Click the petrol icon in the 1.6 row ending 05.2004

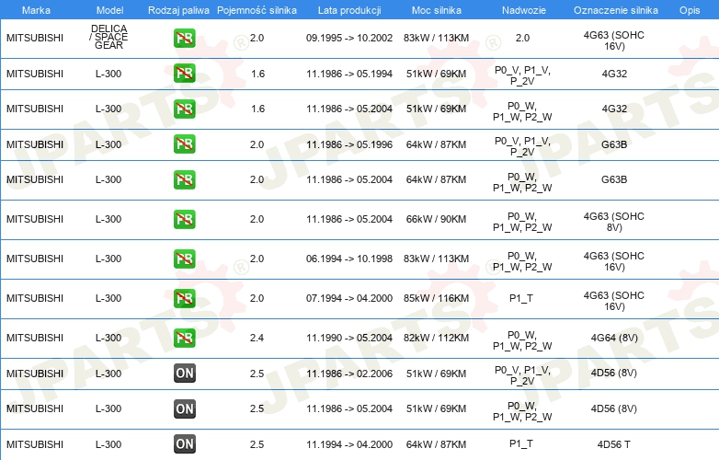(184, 109)
